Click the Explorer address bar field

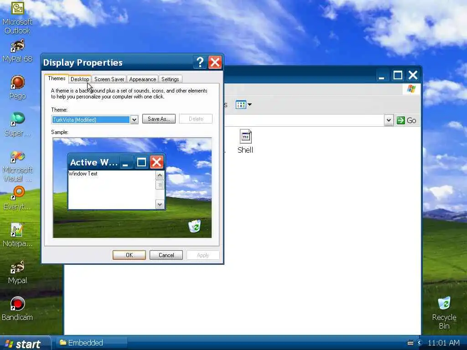[x=304, y=120]
